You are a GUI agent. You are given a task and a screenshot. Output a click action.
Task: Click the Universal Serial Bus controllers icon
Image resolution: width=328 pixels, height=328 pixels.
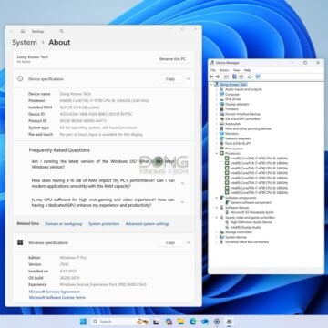coord(222,242)
